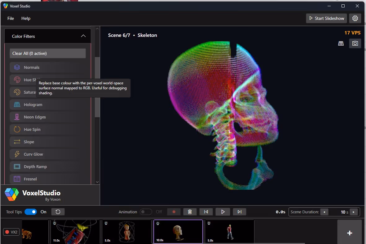Play the current scene
366x244 pixels.
[x=223, y=212]
